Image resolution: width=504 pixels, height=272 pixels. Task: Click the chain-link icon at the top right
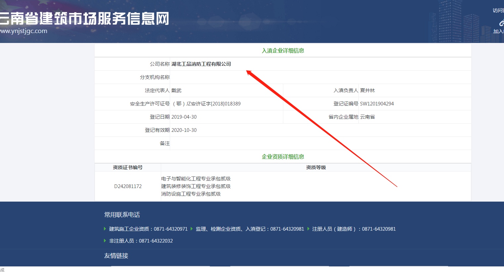(502, 23)
